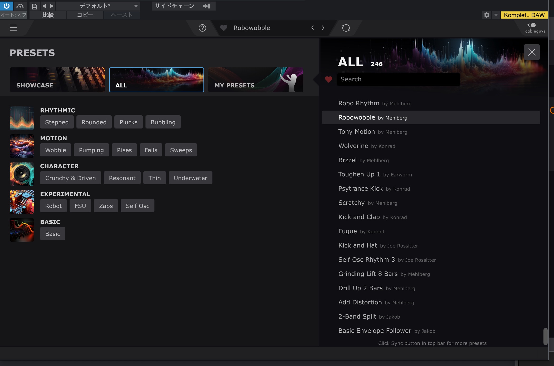This screenshot has height=366, width=554.
Task: Toggle favorites filter heart beside Search
Action: (x=328, y=79)
